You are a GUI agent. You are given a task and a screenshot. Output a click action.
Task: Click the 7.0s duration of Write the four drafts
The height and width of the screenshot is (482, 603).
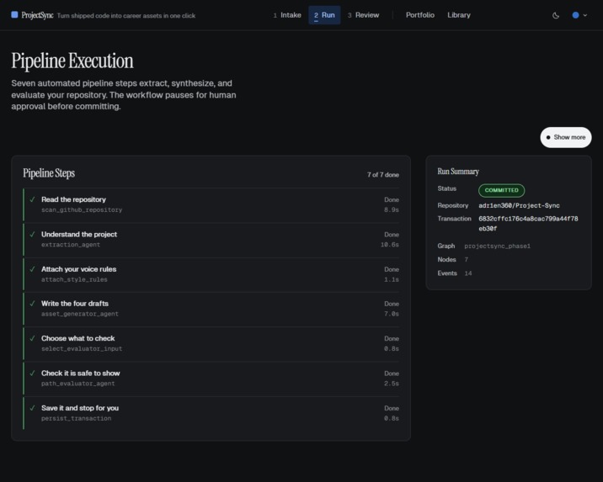point(391,314)
